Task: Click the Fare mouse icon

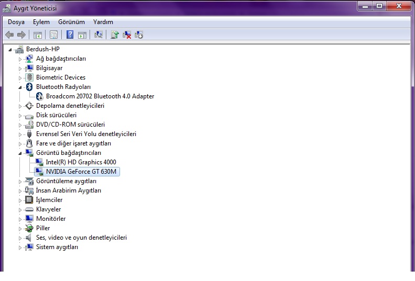Action: [x=29, y=143]
